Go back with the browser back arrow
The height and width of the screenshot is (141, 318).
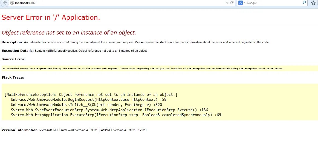pyautogui.click(x=4, y=3)
